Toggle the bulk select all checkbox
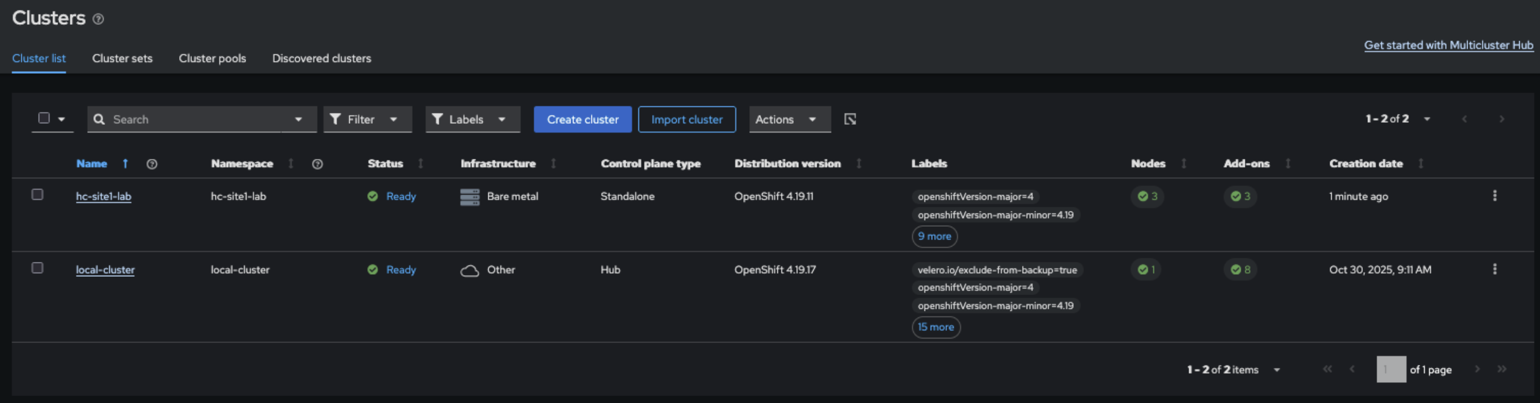1540x403 pixels. click(x=44, y=118)
